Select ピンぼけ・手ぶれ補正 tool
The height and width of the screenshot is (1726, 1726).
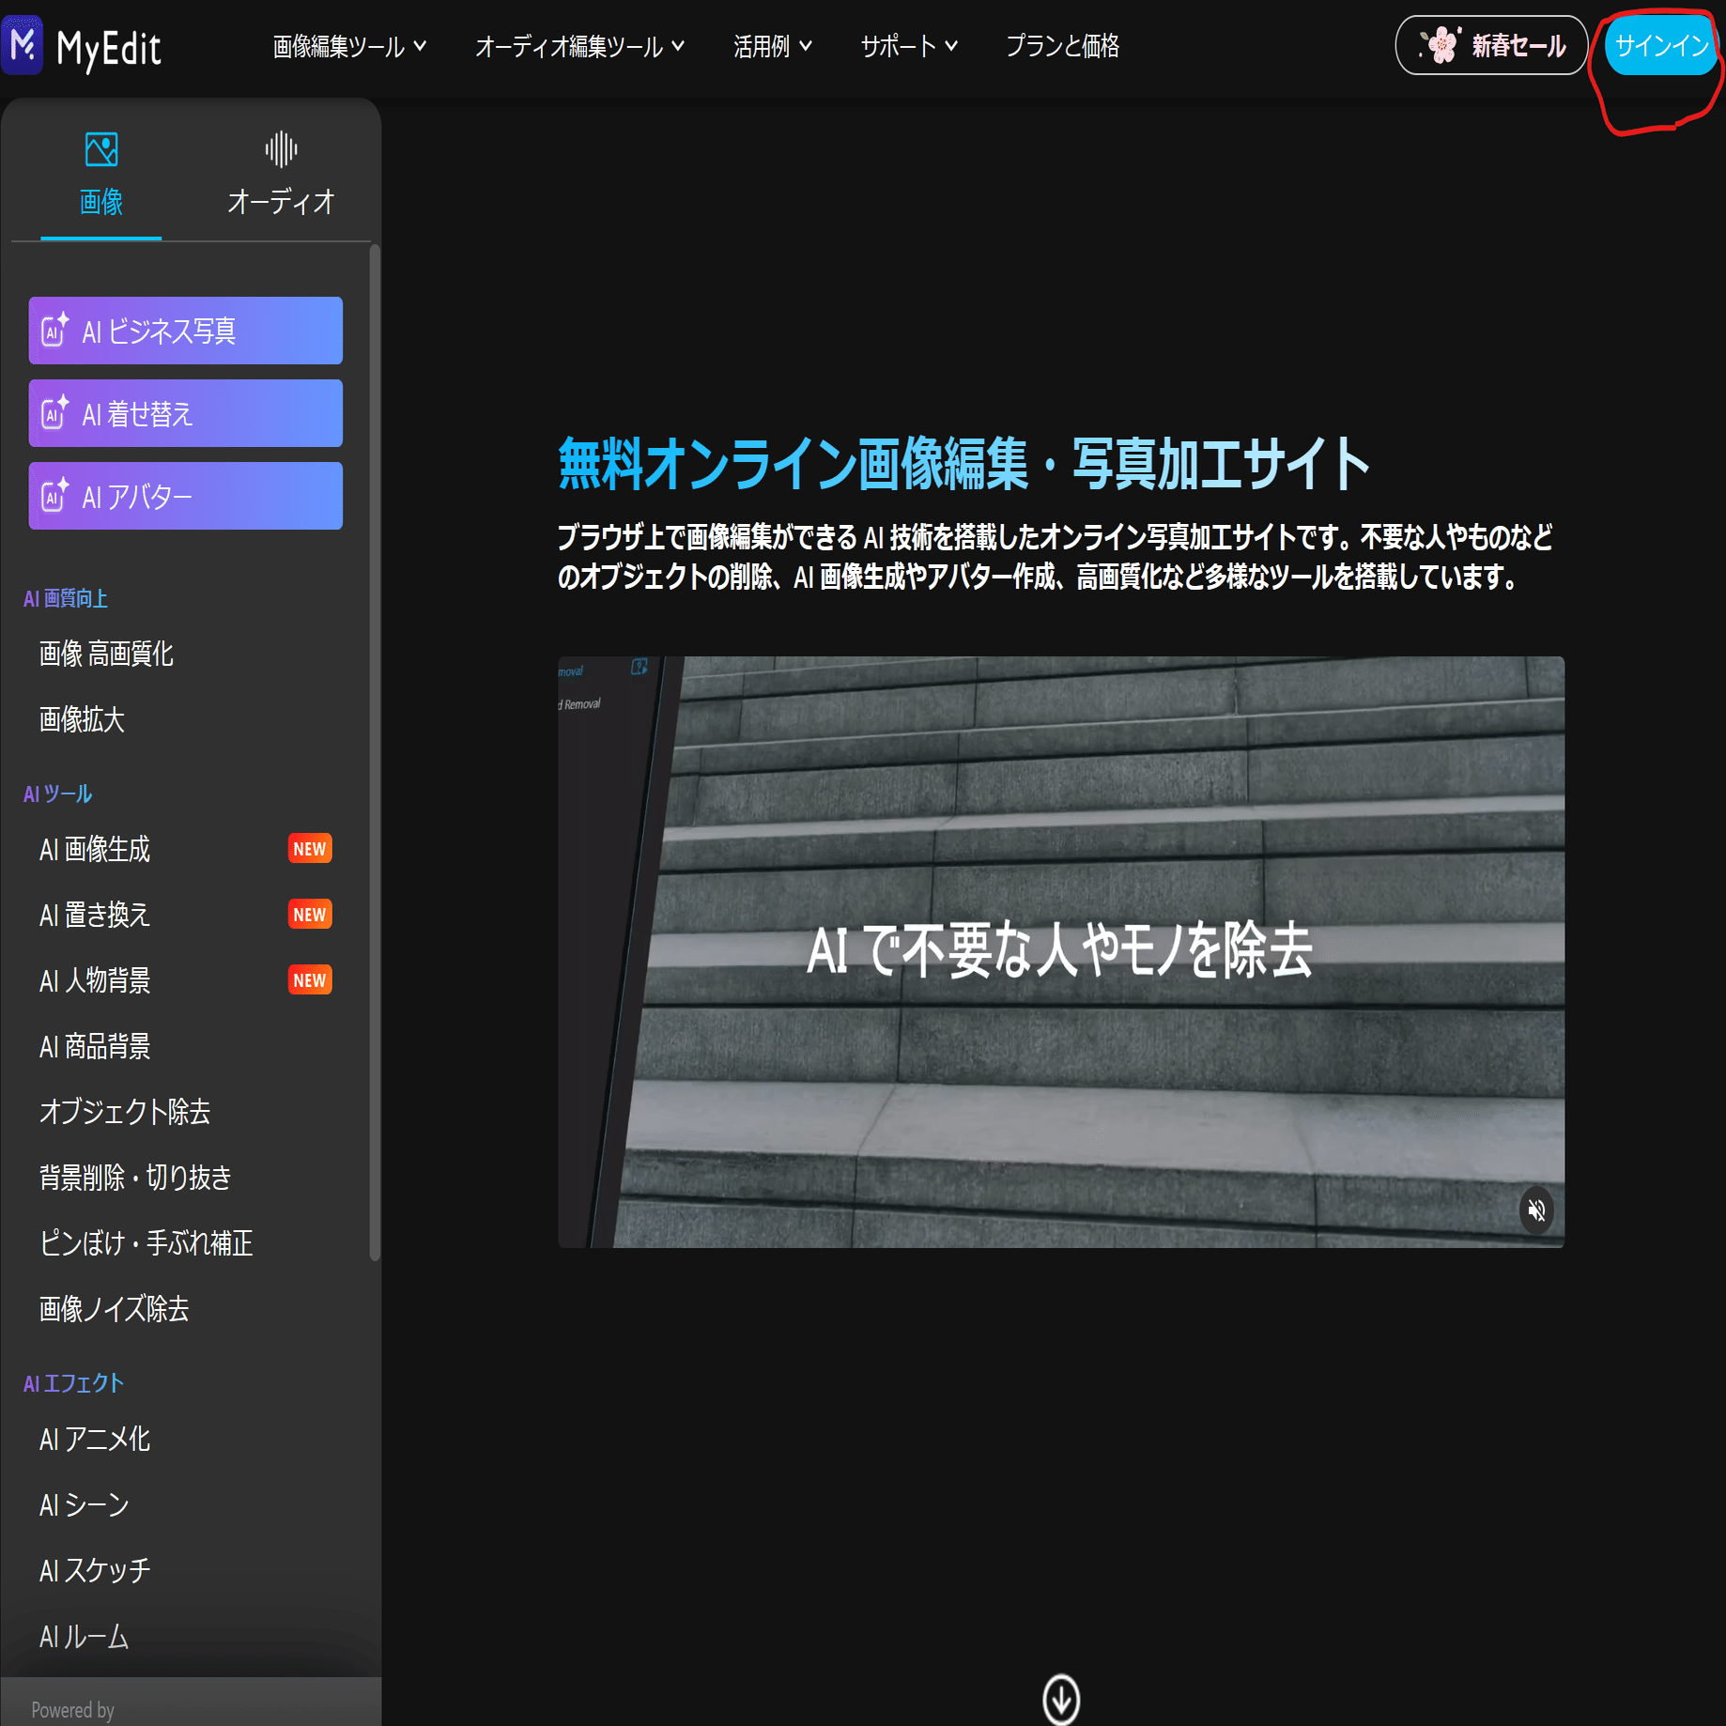(146, 1243)
